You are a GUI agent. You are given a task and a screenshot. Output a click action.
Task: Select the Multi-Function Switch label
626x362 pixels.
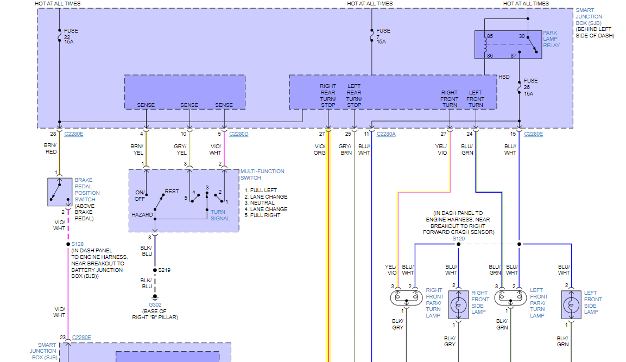[262, 174]
